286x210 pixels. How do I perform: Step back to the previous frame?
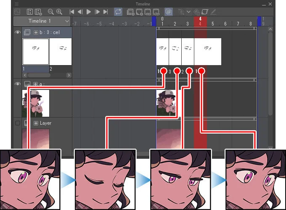(x=80, y=12)
